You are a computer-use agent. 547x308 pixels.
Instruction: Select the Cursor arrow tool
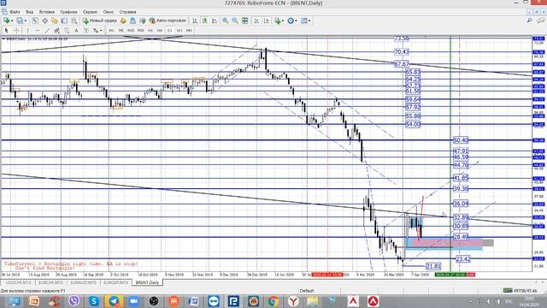pos(6,31)
